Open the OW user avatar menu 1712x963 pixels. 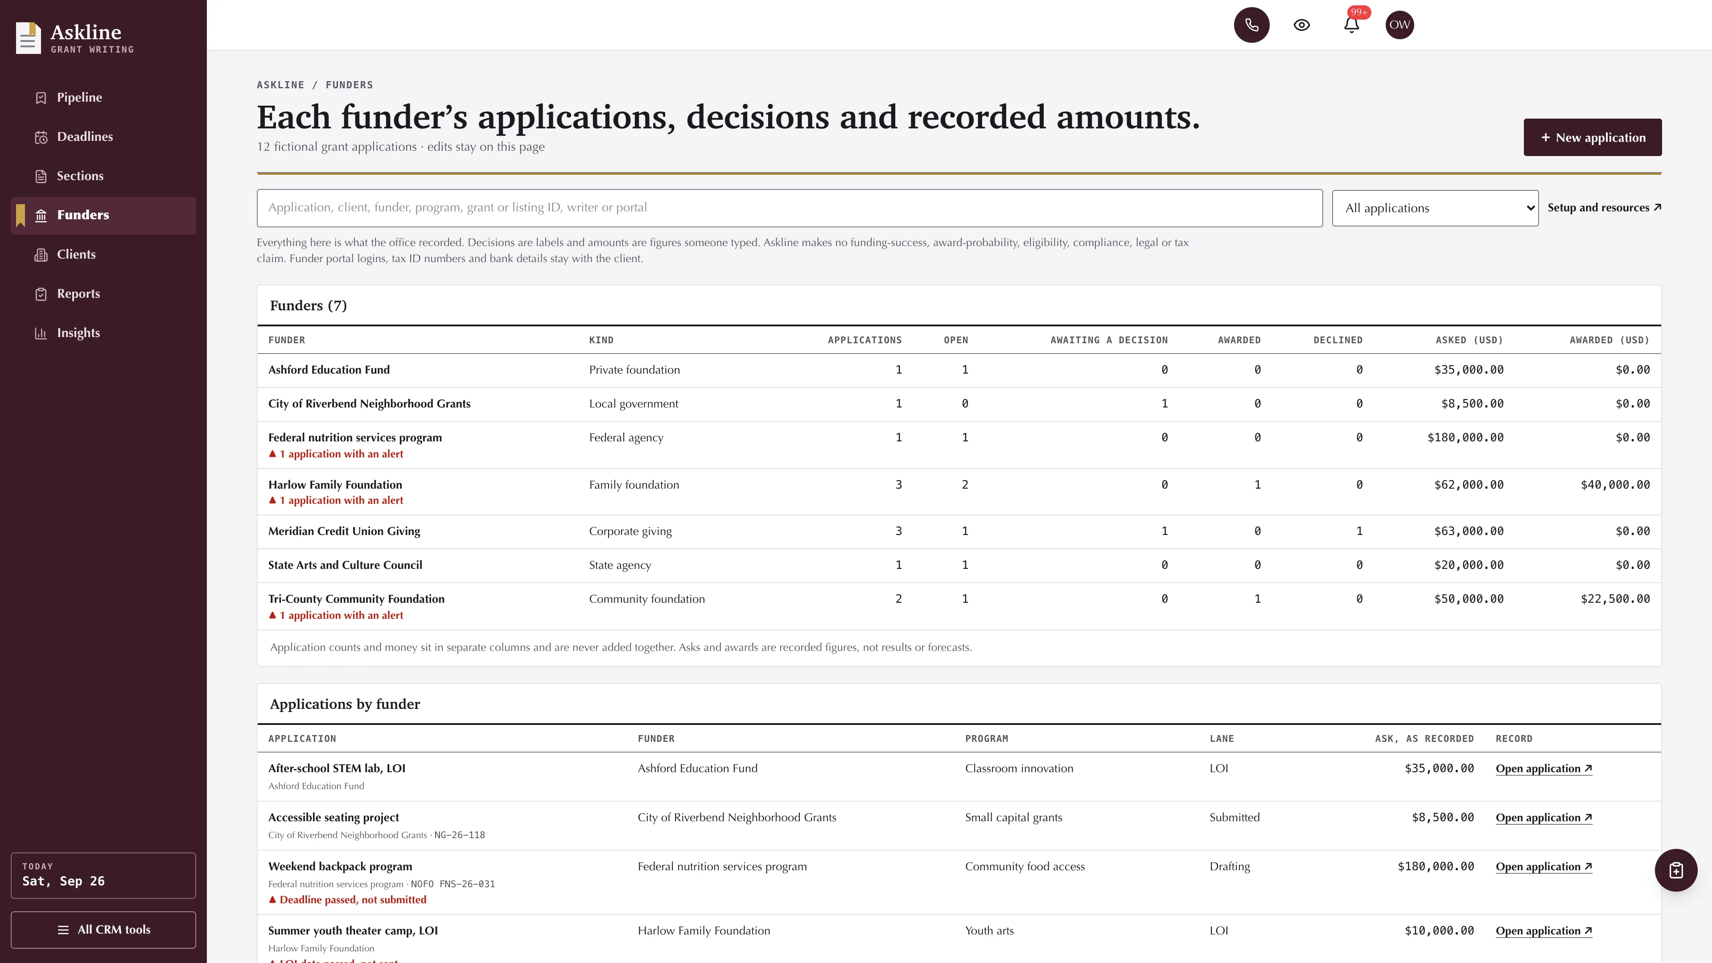pyautogui.click(x=1399, y=25)
